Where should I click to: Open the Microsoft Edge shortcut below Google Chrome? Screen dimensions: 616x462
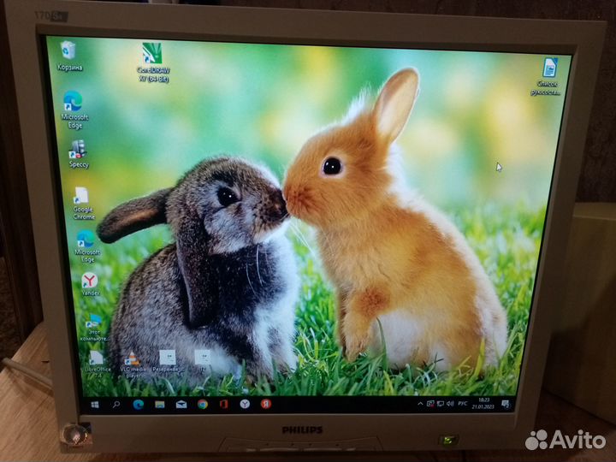(86, 246)
